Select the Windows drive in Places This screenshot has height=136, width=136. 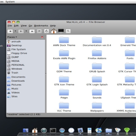click(x=26, y=69)
